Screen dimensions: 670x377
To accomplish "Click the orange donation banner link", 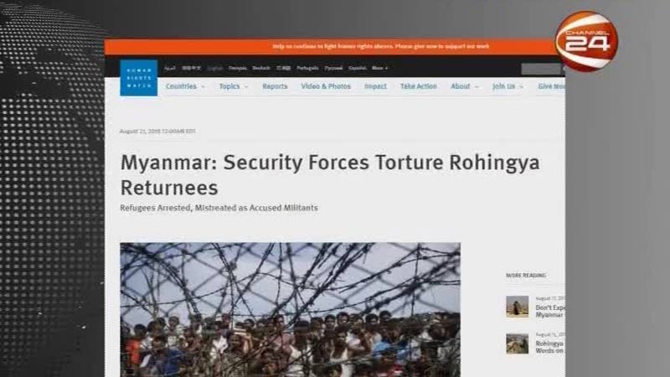I will [x=381, y=46].
